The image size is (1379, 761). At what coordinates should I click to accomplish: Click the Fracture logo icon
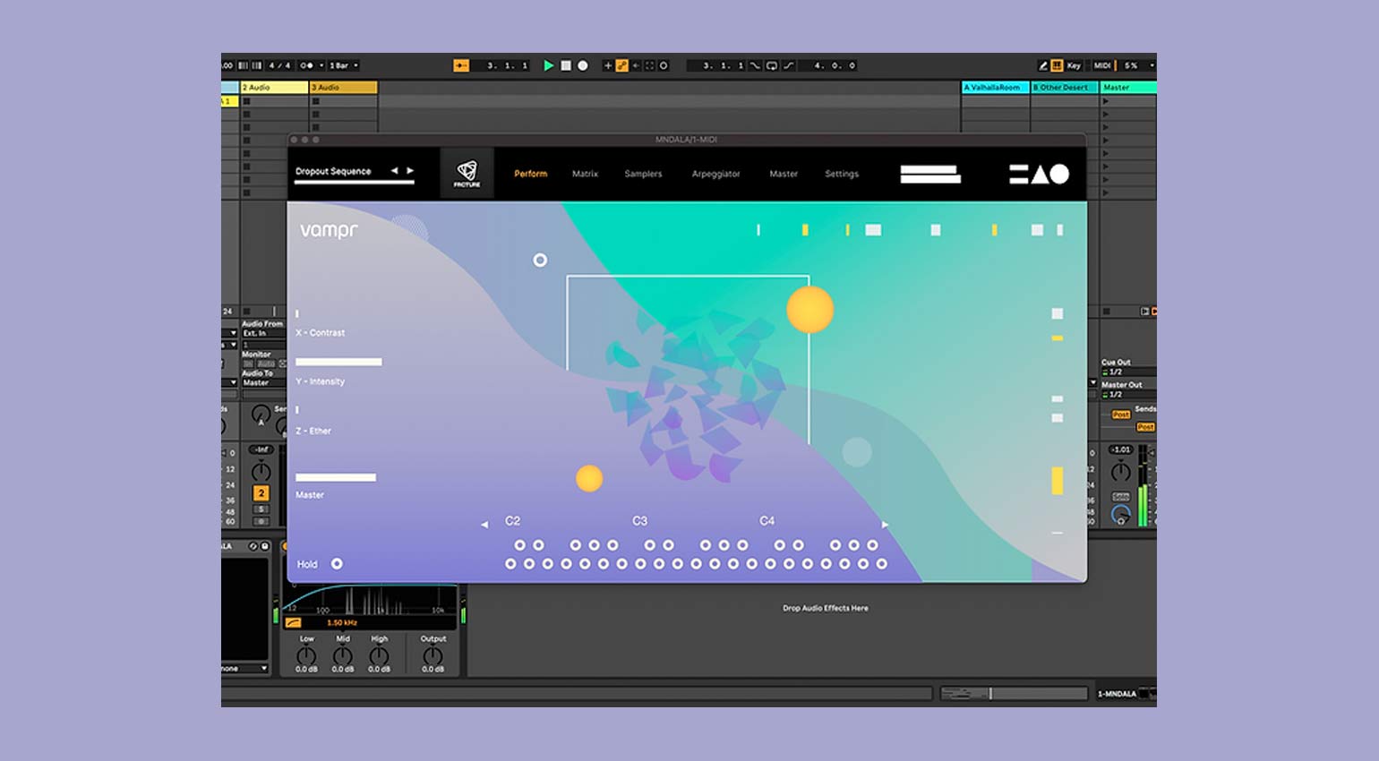(x=467, y=173)
